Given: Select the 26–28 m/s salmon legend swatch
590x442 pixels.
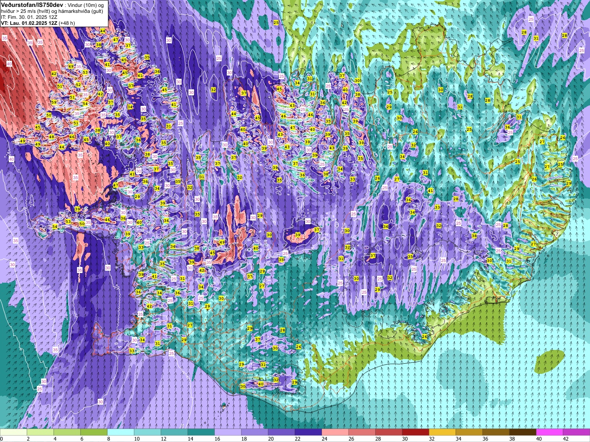Looking at the screenshot, I should pos(362,432).
